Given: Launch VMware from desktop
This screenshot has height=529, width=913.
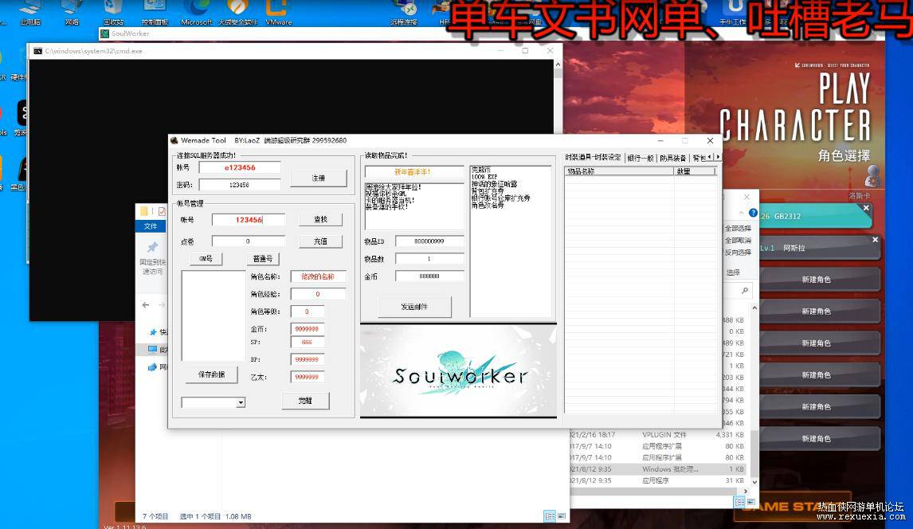Looking at the screenshot, I should tap(278, 12).
